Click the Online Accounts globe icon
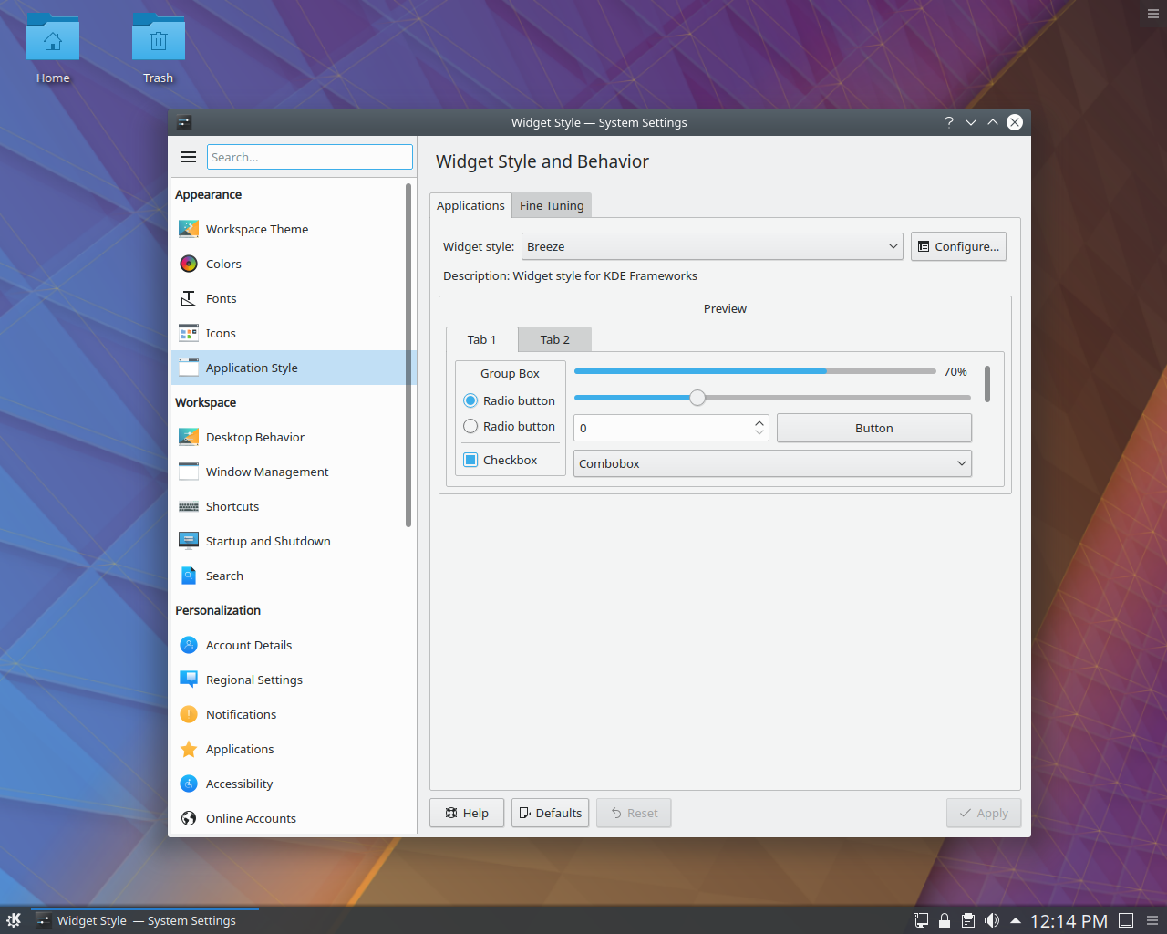1167x934 pixels. pyautogui.click(x=189, y=818)
